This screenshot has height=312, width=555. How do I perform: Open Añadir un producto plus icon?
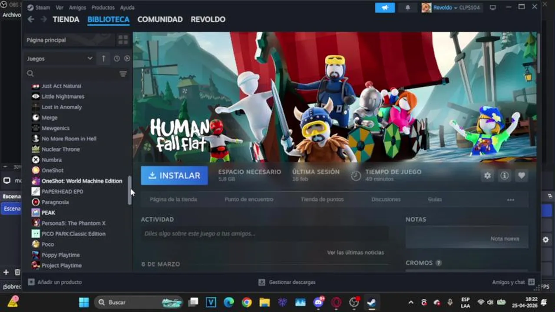click(x=31, y=282)
